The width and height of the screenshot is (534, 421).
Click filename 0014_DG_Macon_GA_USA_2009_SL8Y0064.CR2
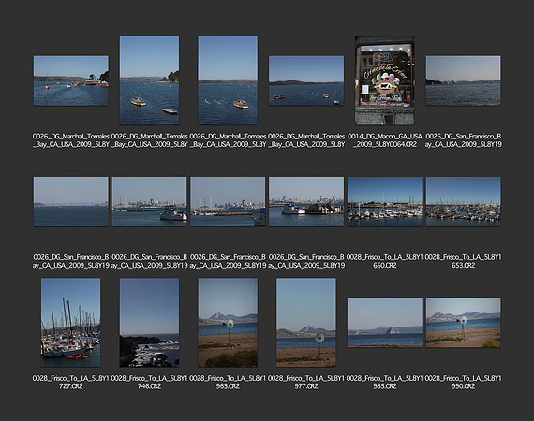385,140
